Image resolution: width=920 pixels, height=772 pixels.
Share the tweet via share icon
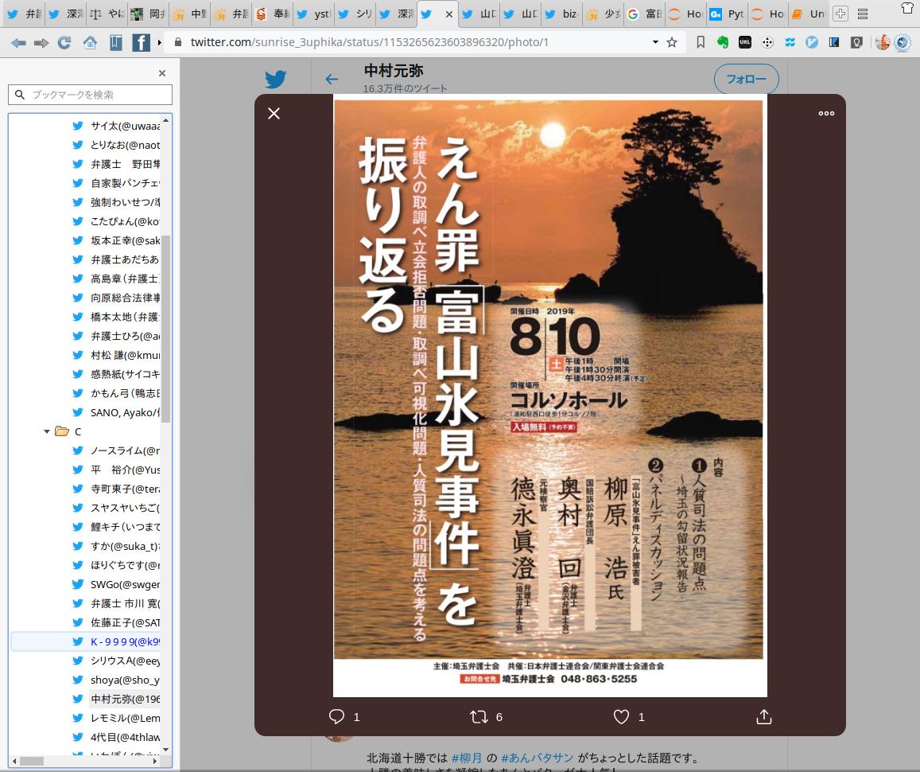point(764,716)
